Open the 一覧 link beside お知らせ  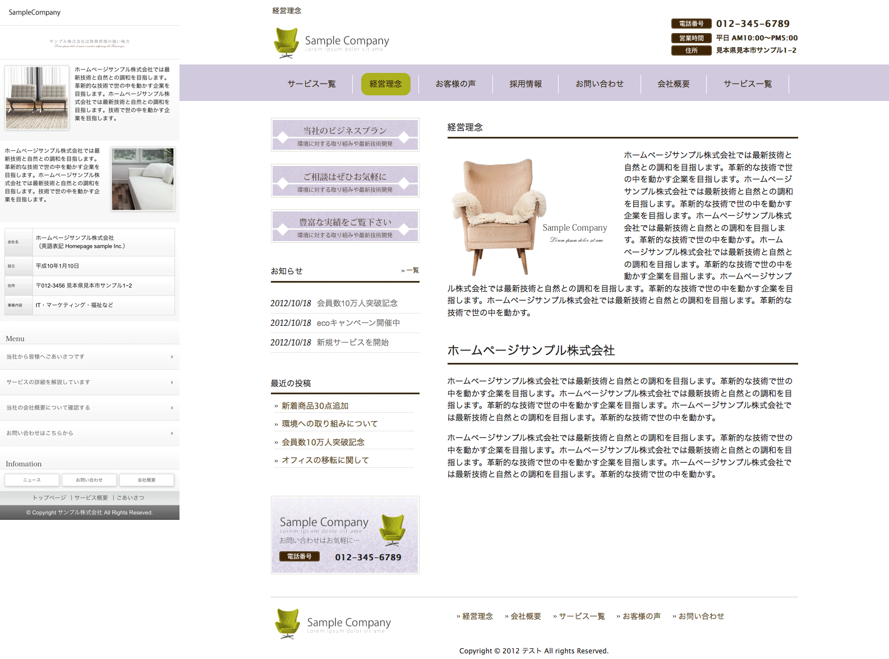coord(412,270)
